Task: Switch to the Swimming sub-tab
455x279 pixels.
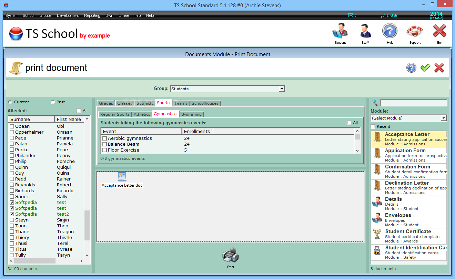Action: tap(191, 114)
